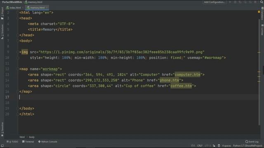The height and width of the screenshot is (148, 264).
Task: Open the Project tool window sidebar
Action: (2, 13)
